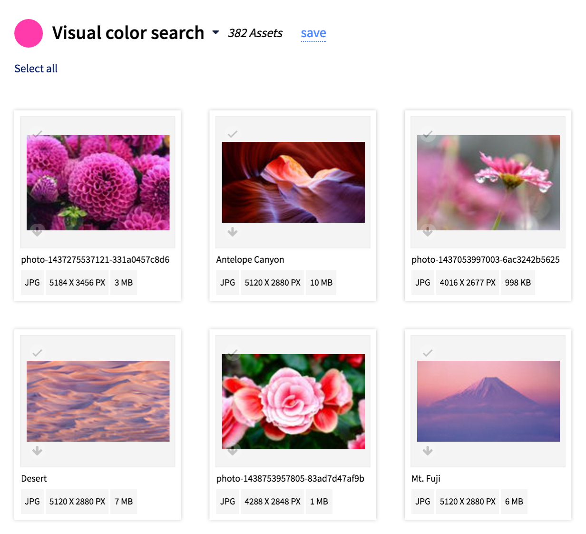Viewport: 586px width, 534px height.
Task: Download the dahlia photo-1437275537121 asset
Action: pyautogui.click(x=37, y=232)
